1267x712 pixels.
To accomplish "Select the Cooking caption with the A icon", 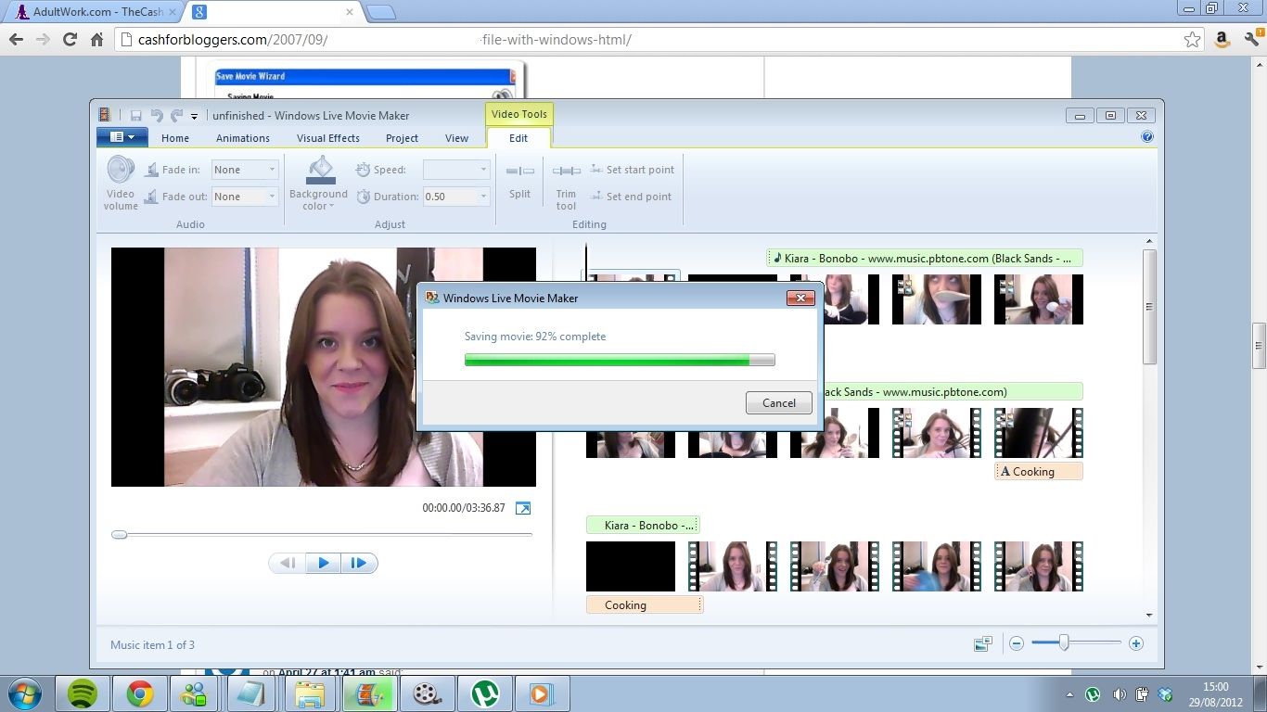I will coord(1039,472).
